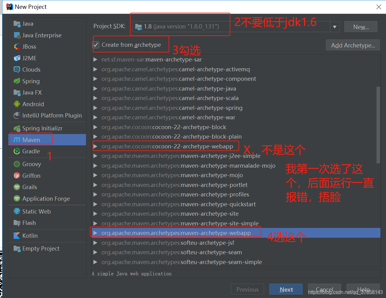Screen dimensions: 386x298
Task: Select Gradle project type label
Action: point(31,151)
